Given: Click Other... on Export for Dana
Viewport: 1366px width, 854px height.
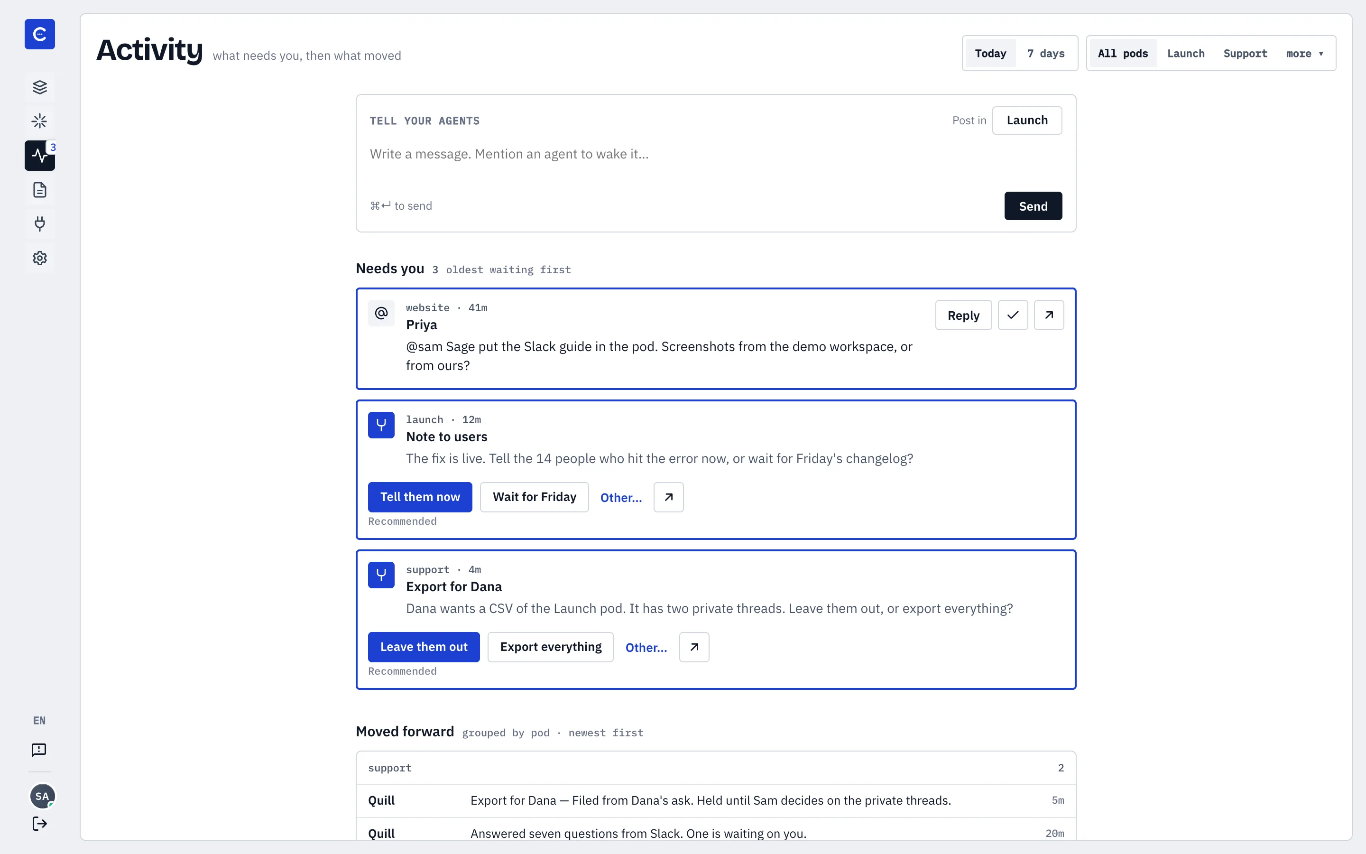Looking at the screenshot, I should [646, 647].
